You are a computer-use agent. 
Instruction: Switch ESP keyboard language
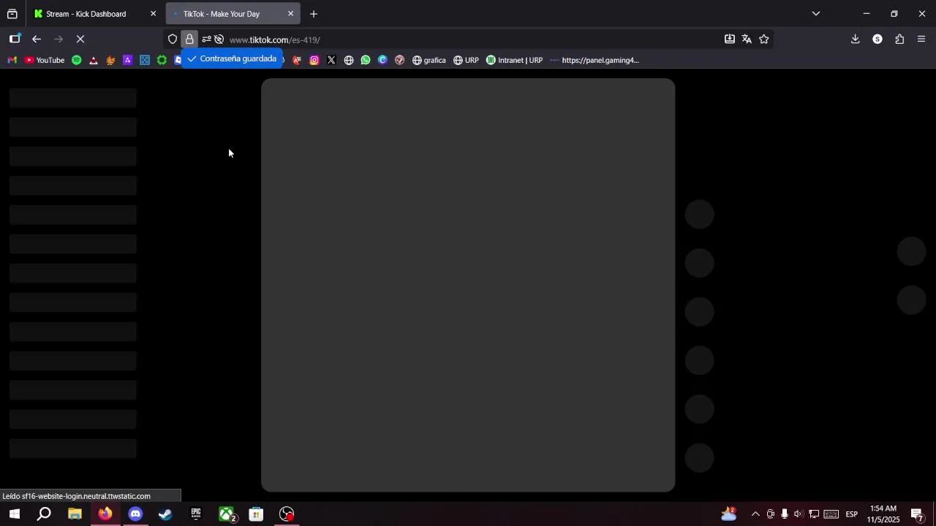(851, 514)
